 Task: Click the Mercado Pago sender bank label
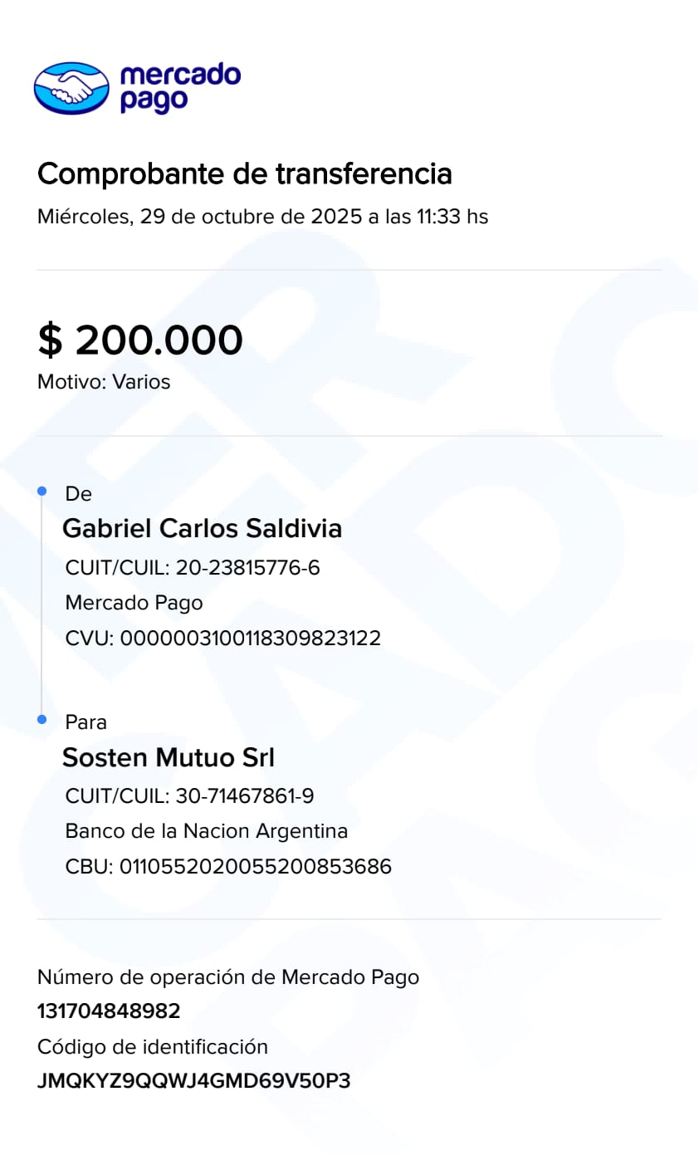[134, 603]
